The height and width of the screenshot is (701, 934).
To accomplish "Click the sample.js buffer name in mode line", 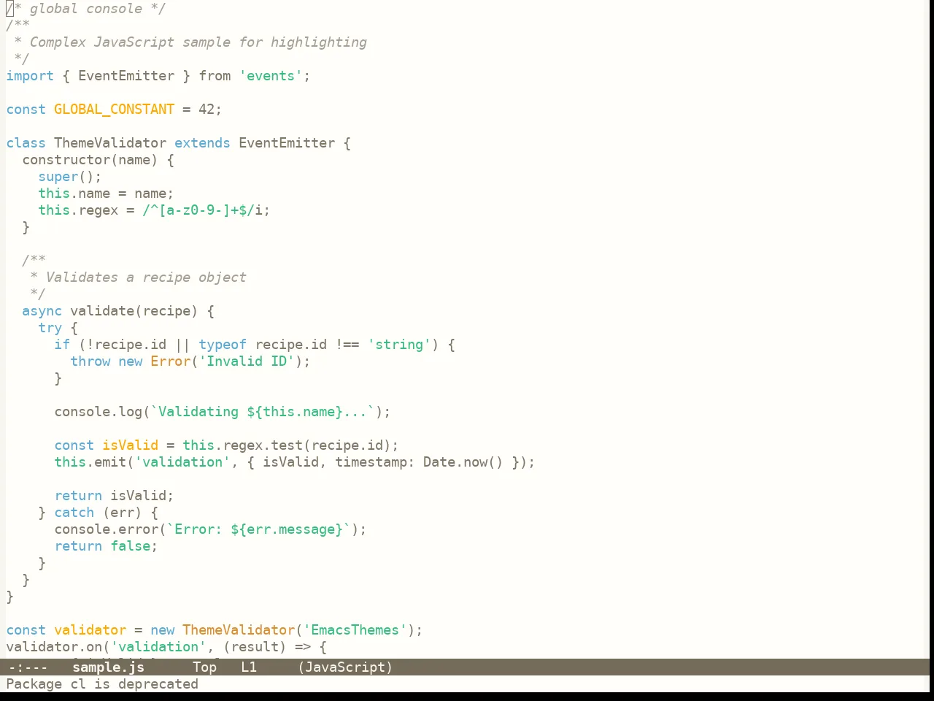I will click(x=108, y=667).
